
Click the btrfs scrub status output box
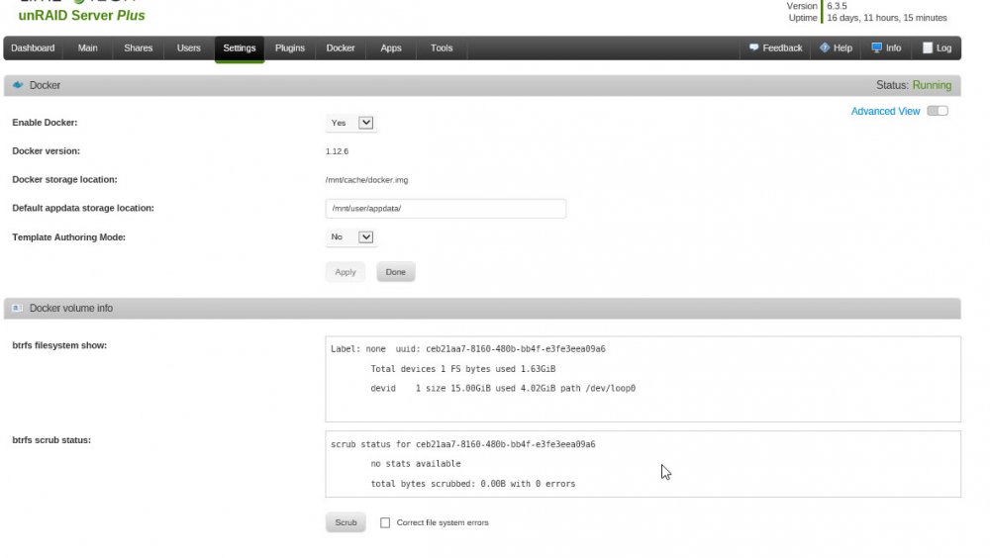point(643,464)
